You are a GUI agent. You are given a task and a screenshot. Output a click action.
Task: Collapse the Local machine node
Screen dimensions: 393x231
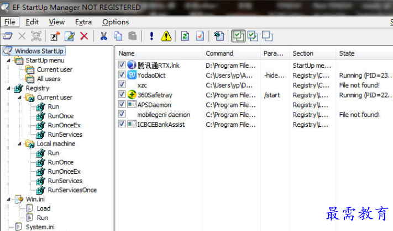click(x=19, y=144)
